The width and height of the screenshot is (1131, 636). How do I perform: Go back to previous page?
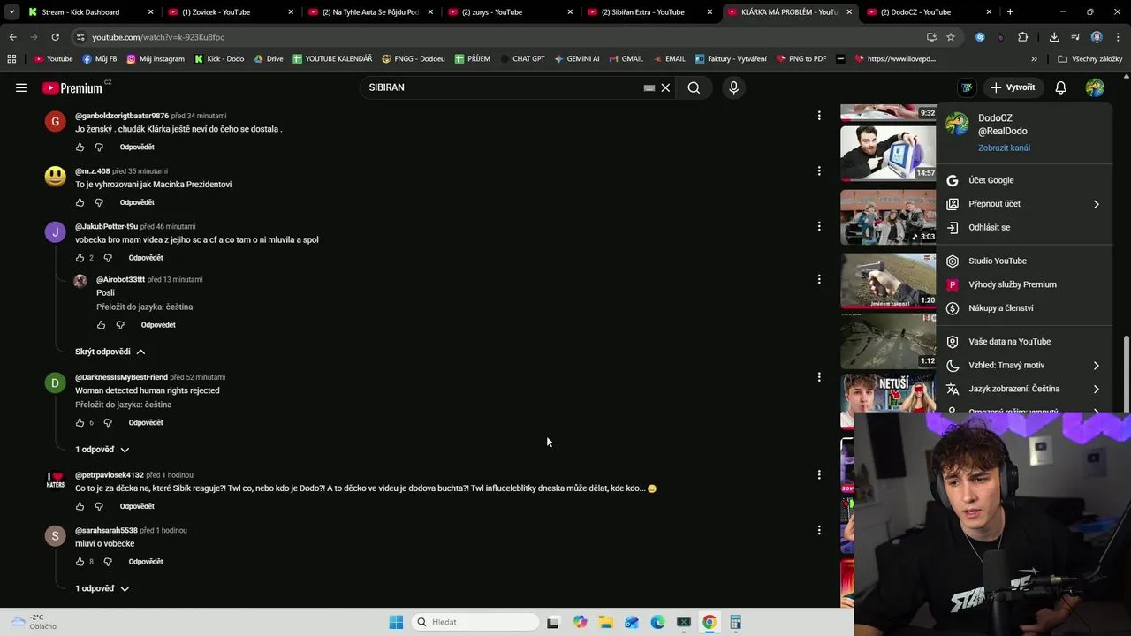pos(12,37)
